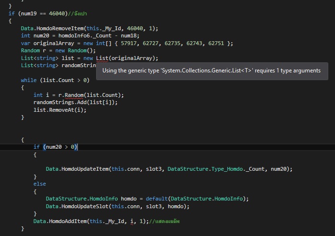Click the number 62751 in the array
The image size is (335, 236).
tap(216, 43)
